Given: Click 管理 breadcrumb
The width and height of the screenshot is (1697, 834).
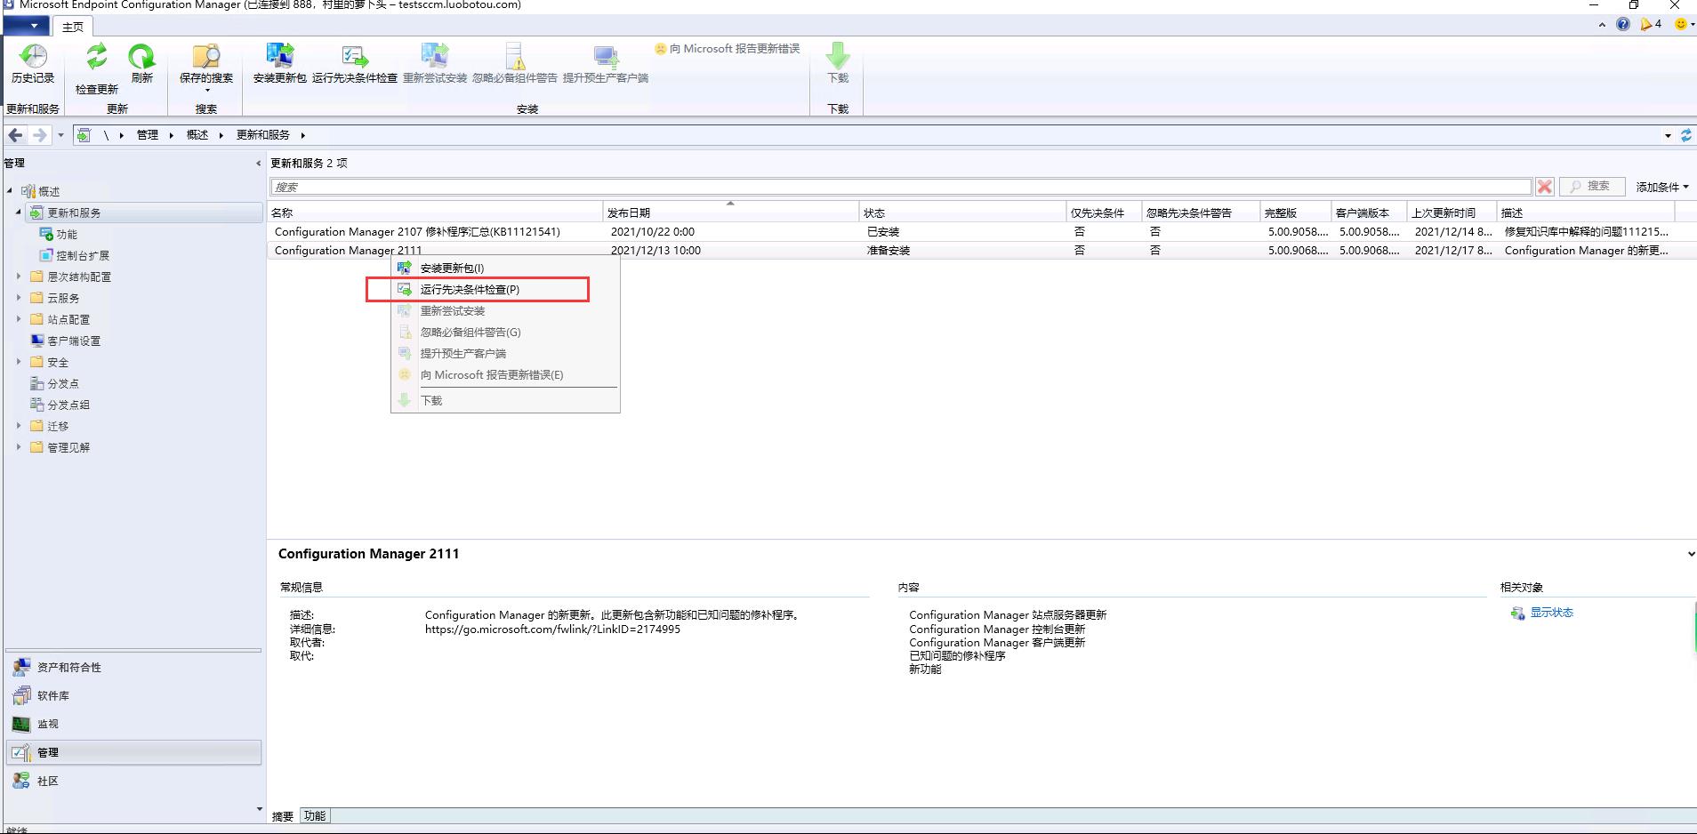Looking at the screenshot, I should point(148,135).
